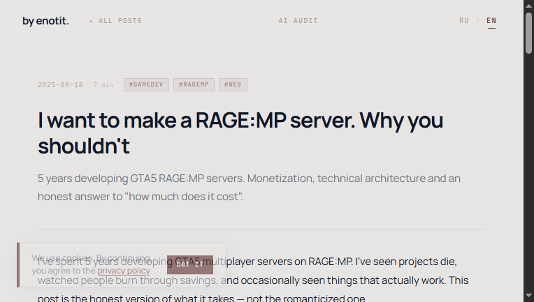Viewport: 534px width, 302px height.
Task: Switch language to RU
Action: 464,21
